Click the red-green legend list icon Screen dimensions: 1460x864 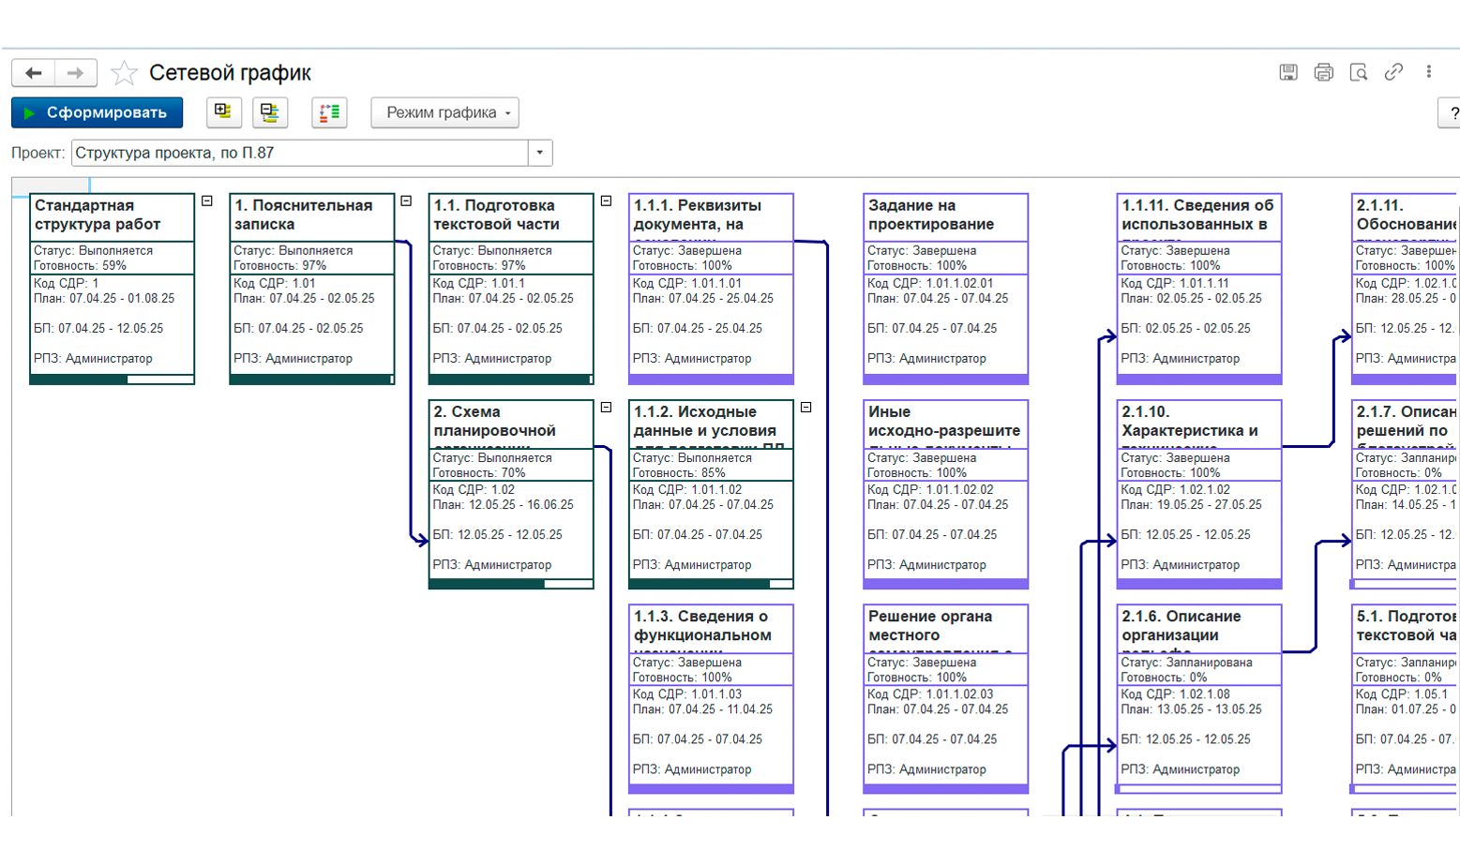pos(329,112)
